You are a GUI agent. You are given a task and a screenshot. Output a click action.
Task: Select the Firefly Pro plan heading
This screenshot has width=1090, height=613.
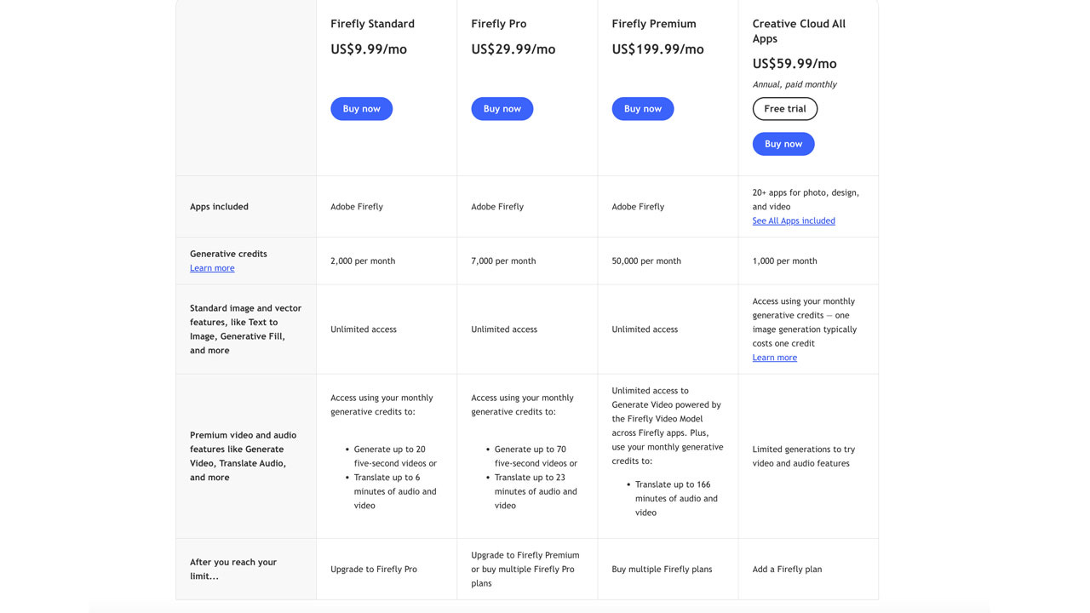[498, 24]
